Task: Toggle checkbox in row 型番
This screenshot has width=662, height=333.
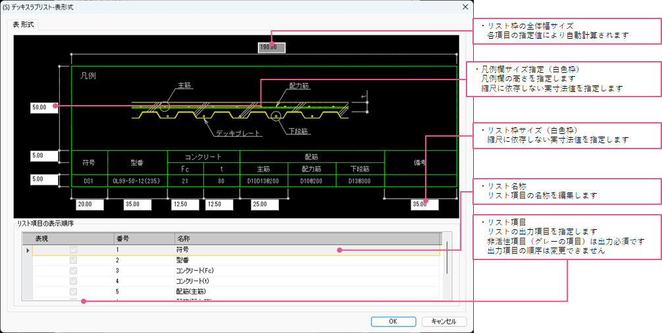Action: 74,261
